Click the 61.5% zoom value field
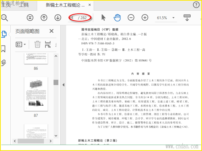The image size is (202, 151). pos(162,18)
